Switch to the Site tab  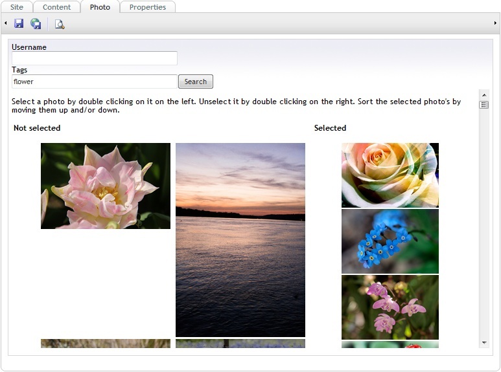pyautogui.click(x=17, y=7)
